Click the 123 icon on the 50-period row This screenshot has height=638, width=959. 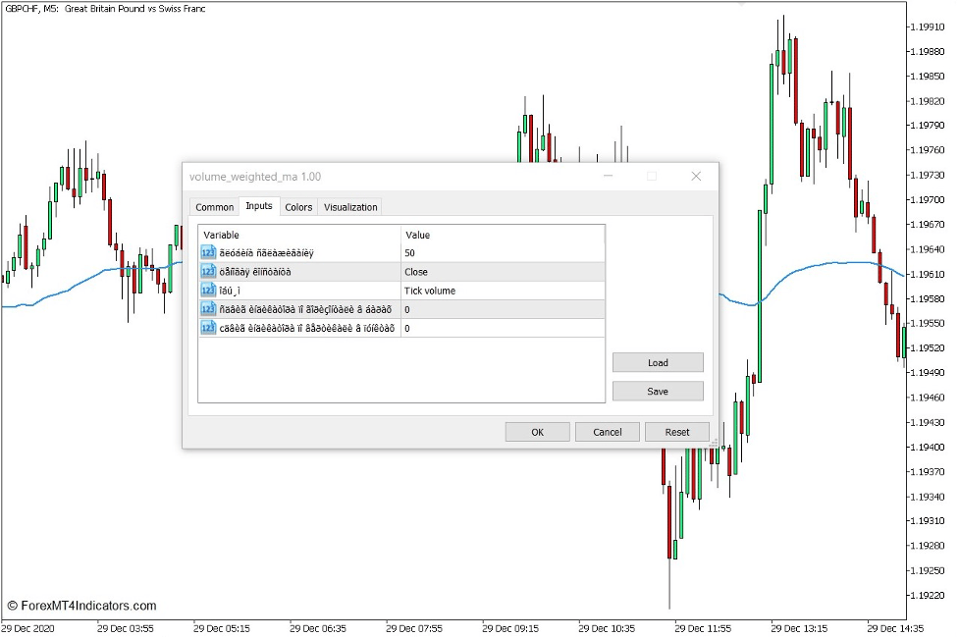208,253
